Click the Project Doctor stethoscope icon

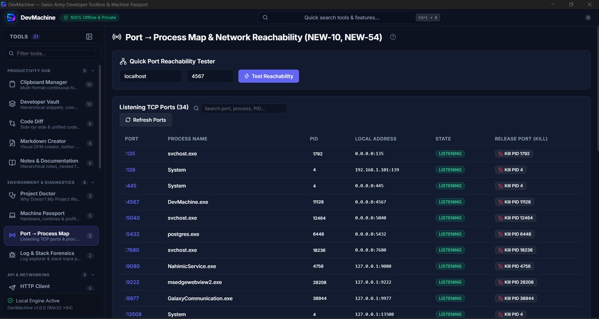pyautogui.click(x=12, y=196)
